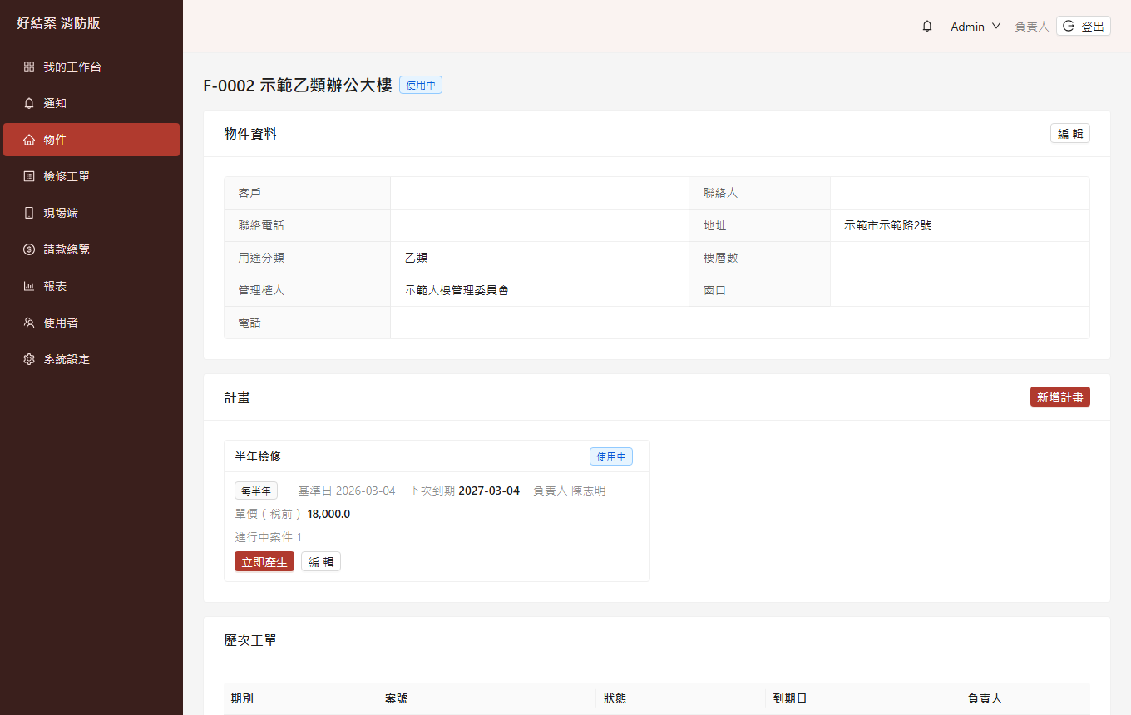The width and height of the screenshot is (1131, 715).
Task: Click page title F-0002 示範乙類辦公大樓
Action: coord(298,85)
